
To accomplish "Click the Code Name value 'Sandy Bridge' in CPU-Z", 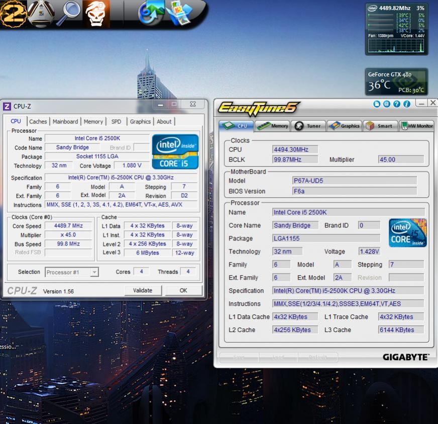I will click(72, 147).
